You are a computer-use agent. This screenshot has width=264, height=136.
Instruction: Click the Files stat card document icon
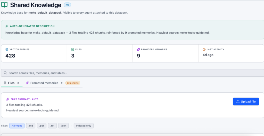pos(72,49)
